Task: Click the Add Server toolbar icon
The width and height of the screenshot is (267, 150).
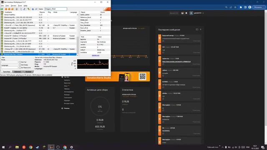Action: 6,9
